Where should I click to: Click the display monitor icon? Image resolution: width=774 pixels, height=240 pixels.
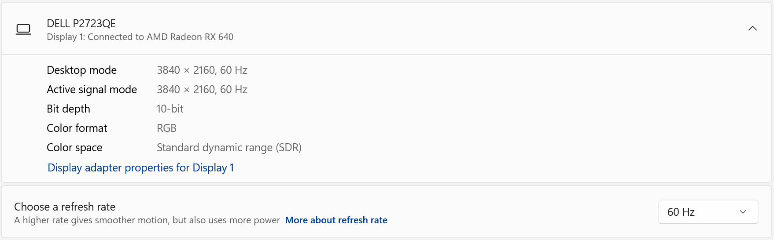(x=23, y=29)
